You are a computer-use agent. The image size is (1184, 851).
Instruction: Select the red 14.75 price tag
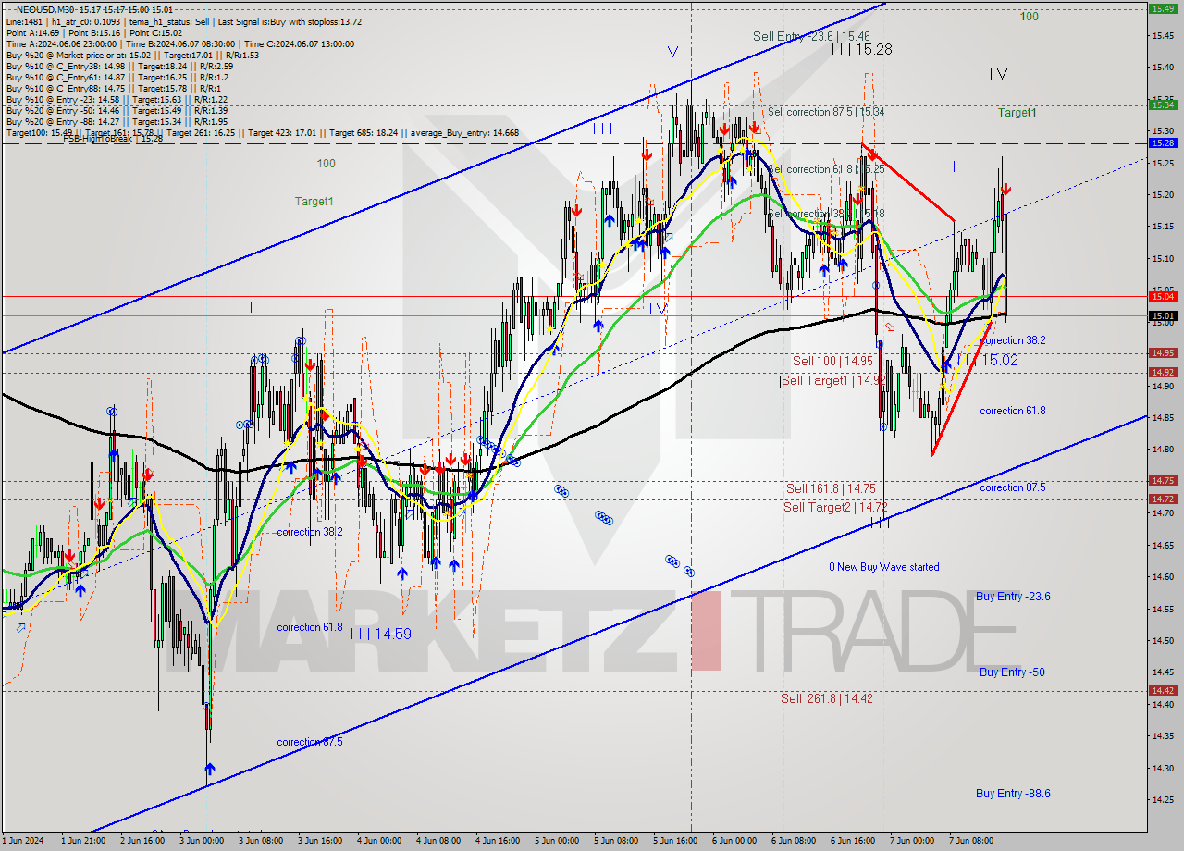point(1162,480)
